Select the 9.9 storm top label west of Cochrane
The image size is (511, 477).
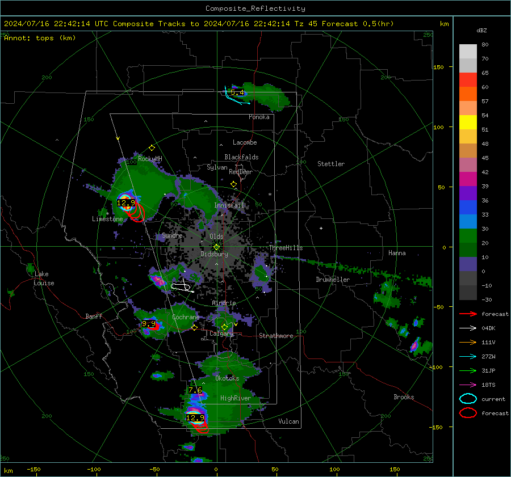(149, 324)
